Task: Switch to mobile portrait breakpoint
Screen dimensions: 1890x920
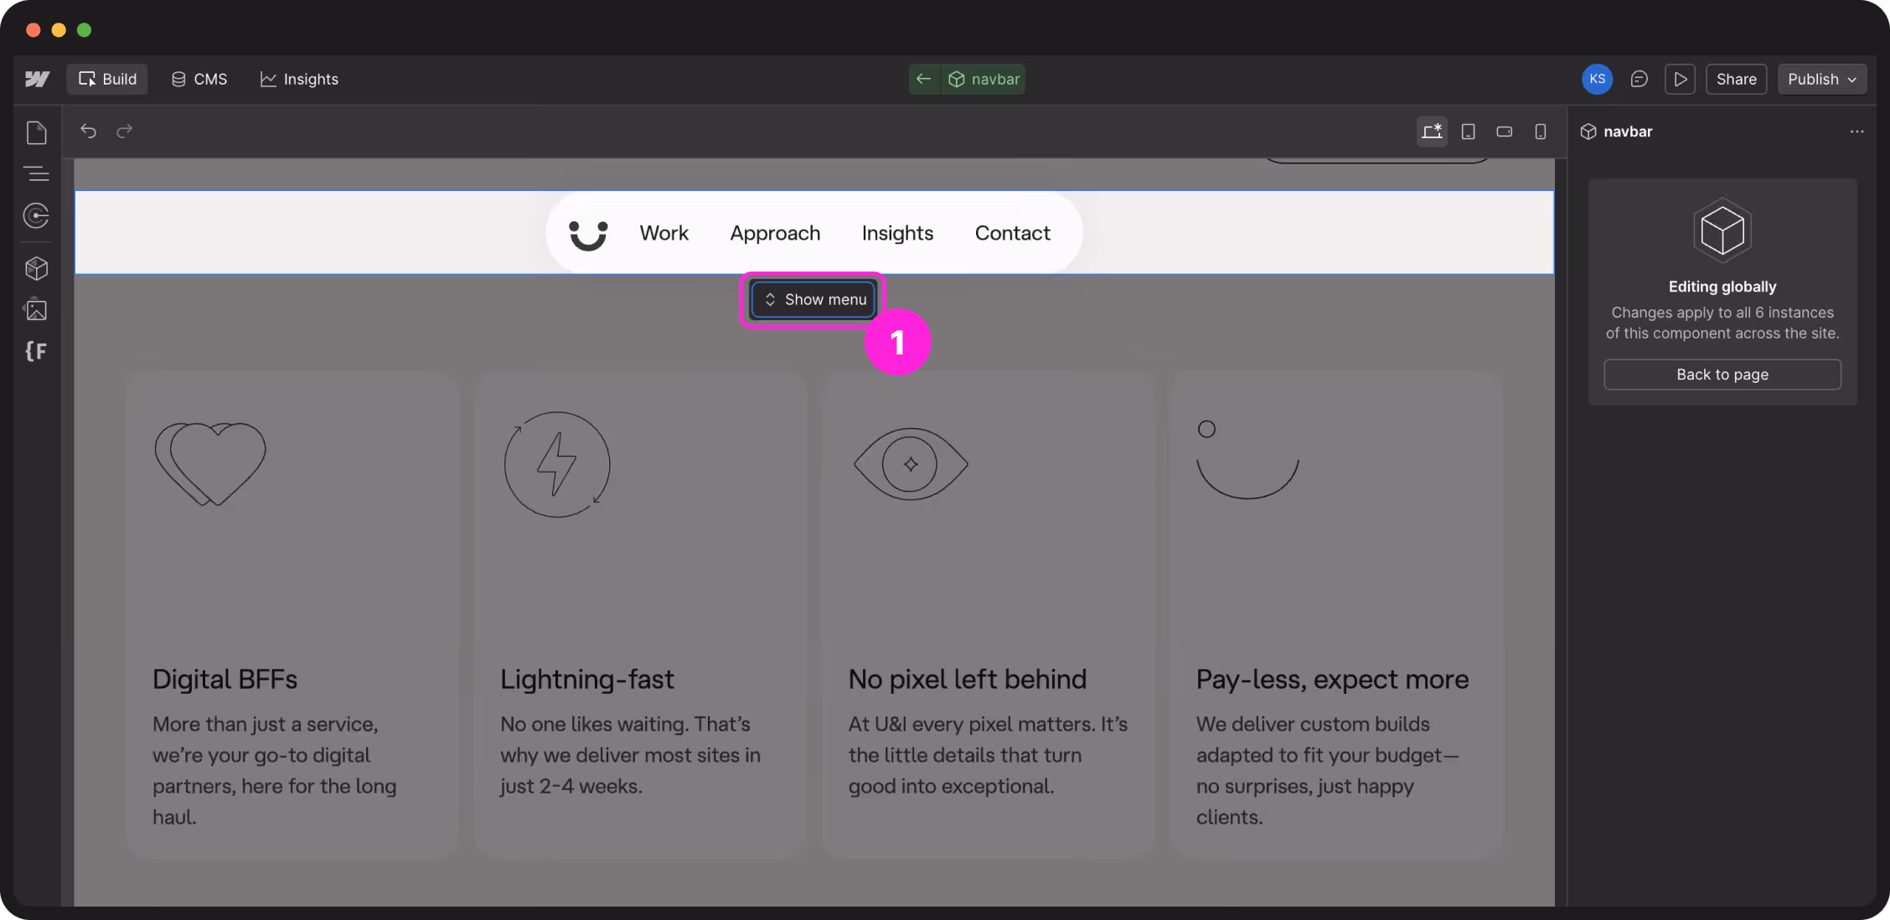Action: point(1540,132)
